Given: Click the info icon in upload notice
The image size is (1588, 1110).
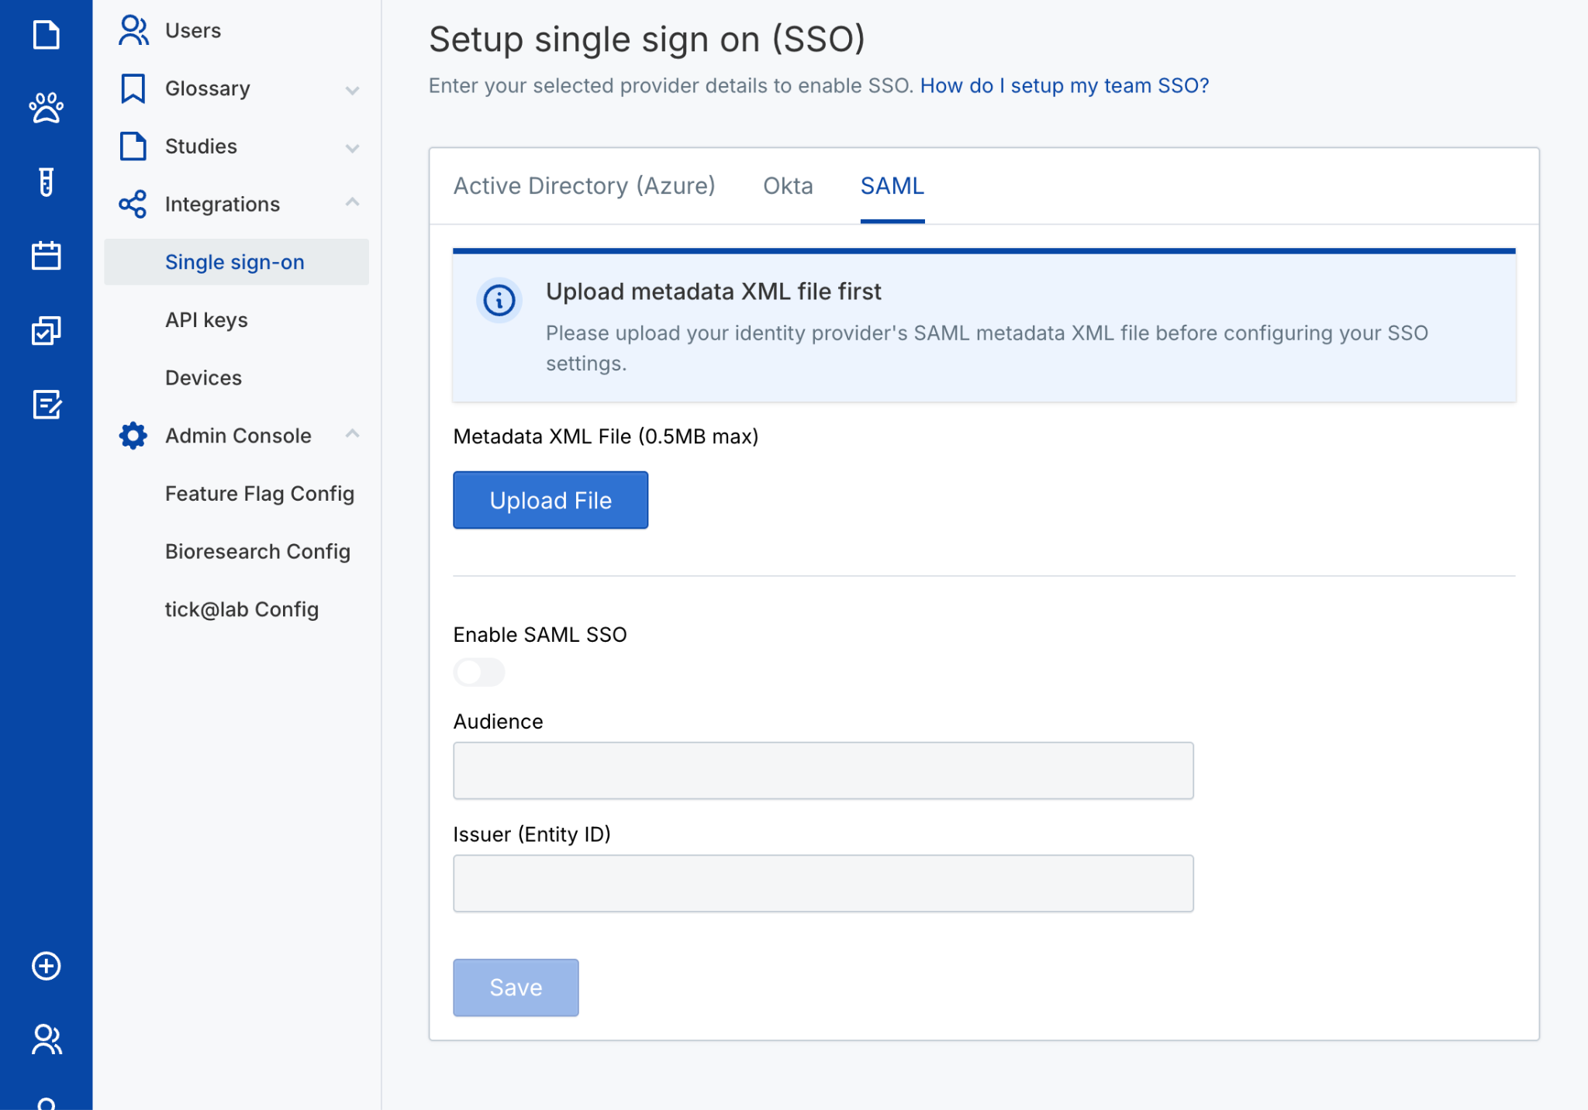Looking at the screenshot, I should click(x=499, y=300).
